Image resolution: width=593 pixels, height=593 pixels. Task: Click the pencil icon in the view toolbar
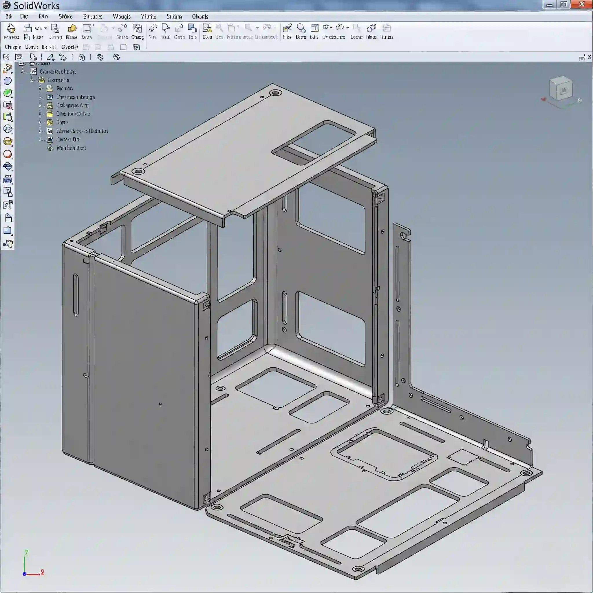point(51,57)
